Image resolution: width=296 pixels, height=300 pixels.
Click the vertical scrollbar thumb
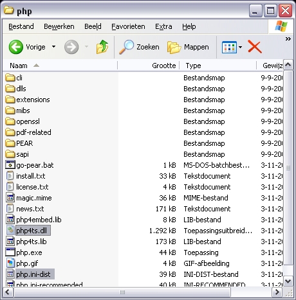(288, 168)
